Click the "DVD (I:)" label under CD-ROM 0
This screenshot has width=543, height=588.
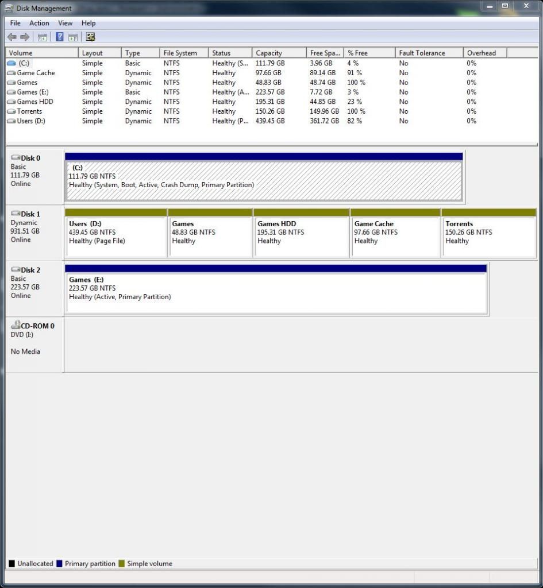tap(22, 335)
